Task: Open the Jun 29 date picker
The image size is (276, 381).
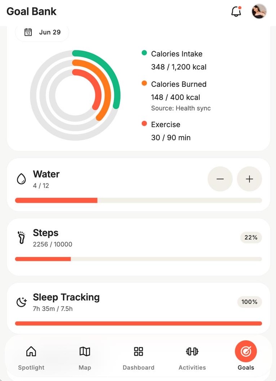Action: point(42,32)
